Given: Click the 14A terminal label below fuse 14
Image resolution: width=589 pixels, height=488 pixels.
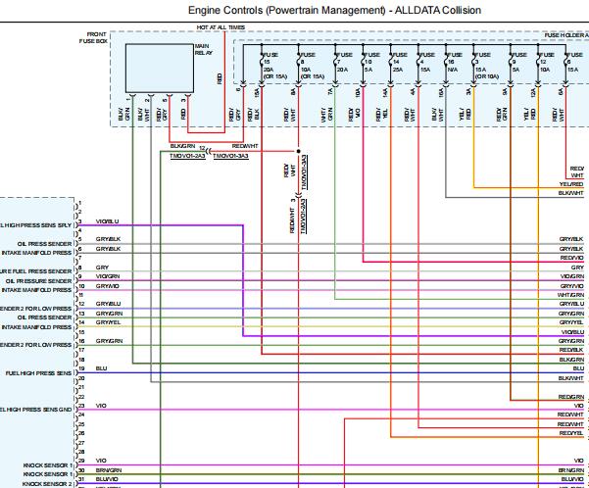Looking at the screenshot, I should click(385, 93).
